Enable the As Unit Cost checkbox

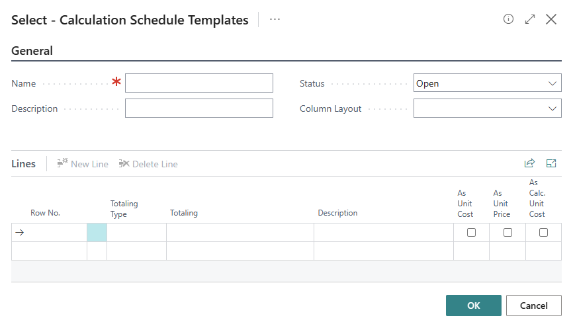click(x=472, y=232)
